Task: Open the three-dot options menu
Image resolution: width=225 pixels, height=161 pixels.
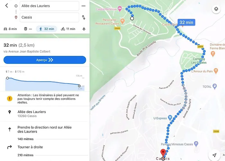Action: [84, 6]
